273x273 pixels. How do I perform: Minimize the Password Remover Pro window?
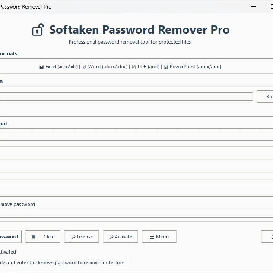(254, 7)
